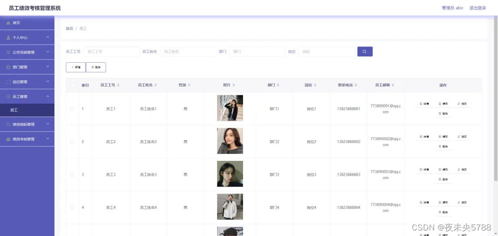Click the 管理员 abo user label

coord(452,8)
